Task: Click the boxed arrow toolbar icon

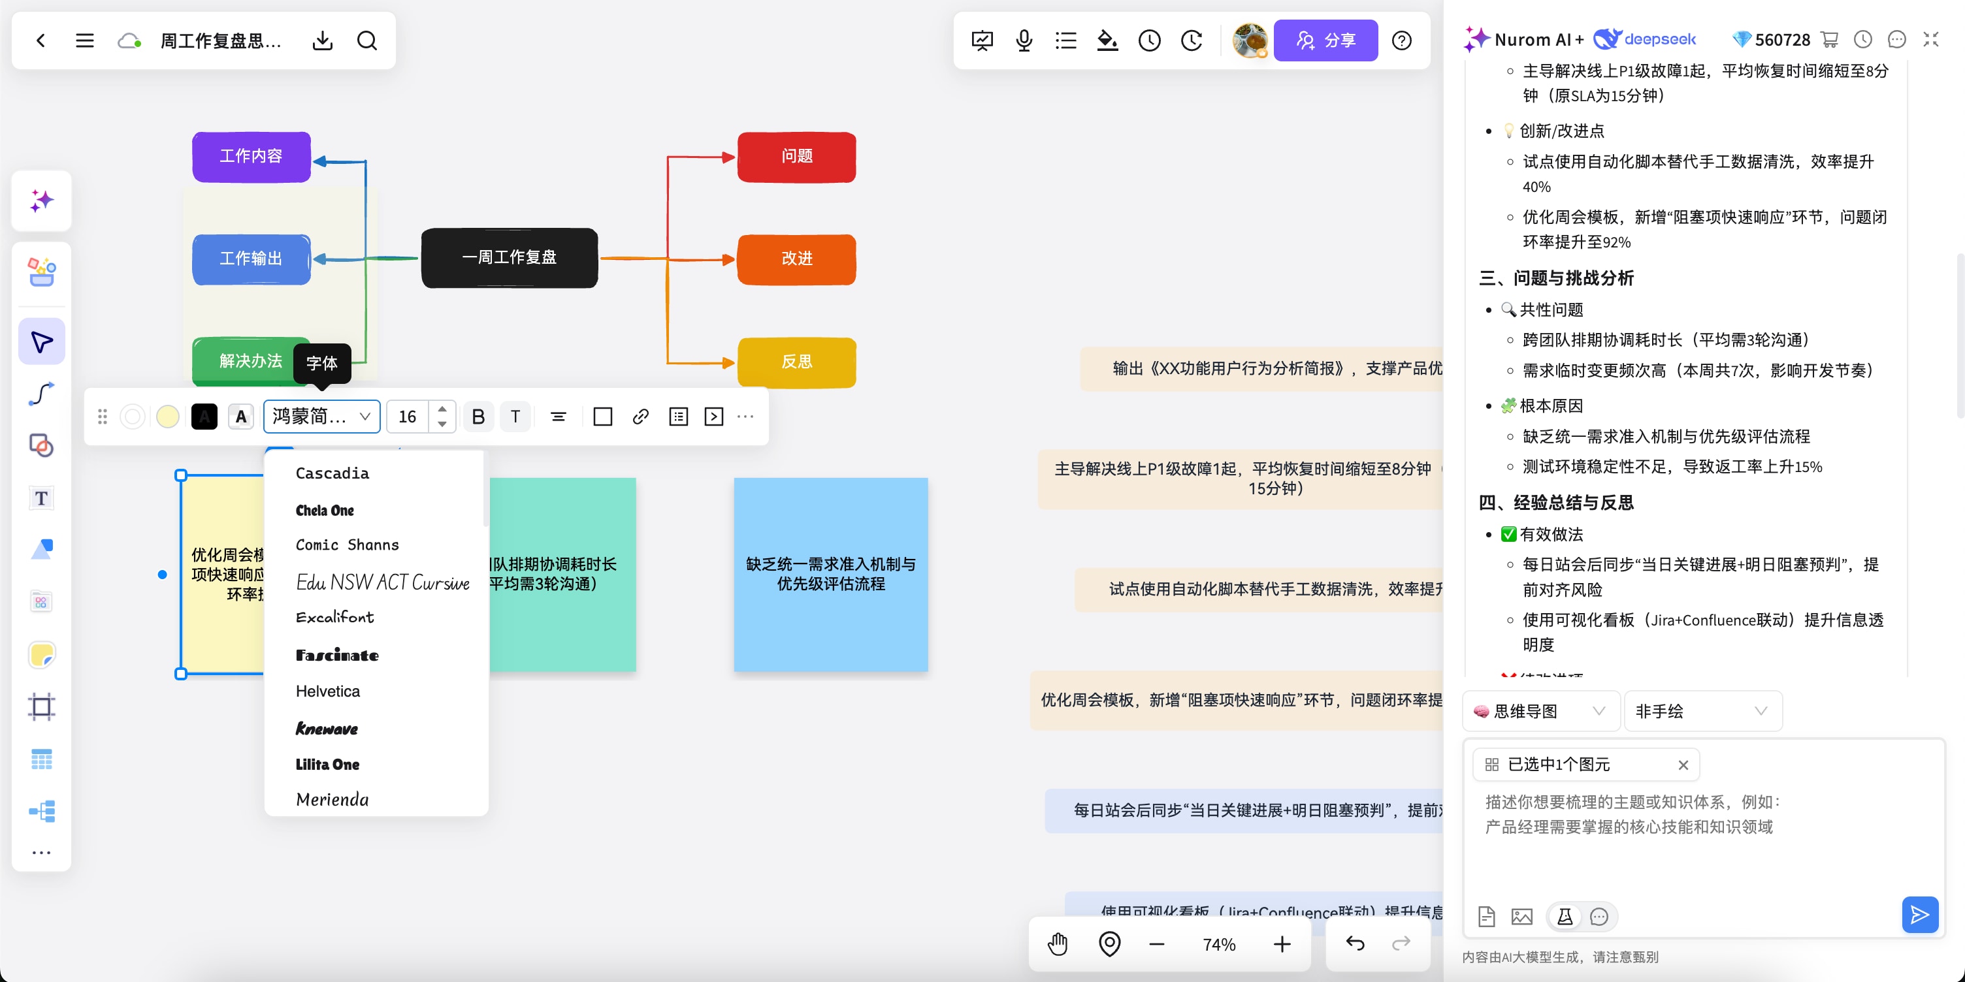Action: pyautogui.click(x=714, y=417)
